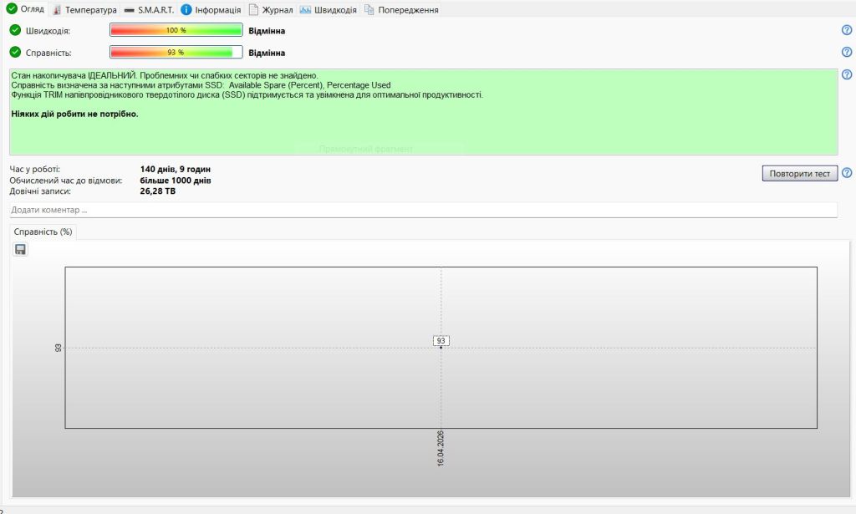
Task: Go to the S.M.A.R.T. tab
Action: 149,10
